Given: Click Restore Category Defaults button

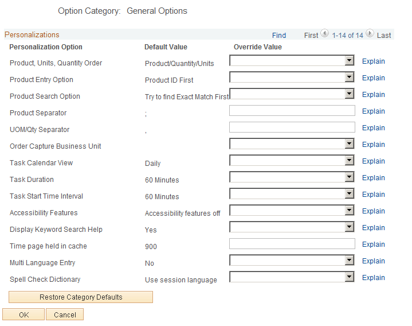Looking at the screenshot, I should (x=81, y=297).
